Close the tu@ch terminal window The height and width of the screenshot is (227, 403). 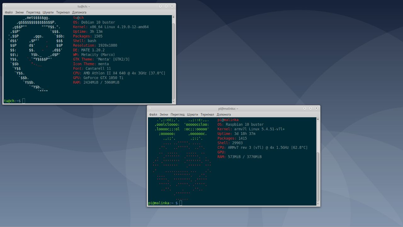(172, 6)
